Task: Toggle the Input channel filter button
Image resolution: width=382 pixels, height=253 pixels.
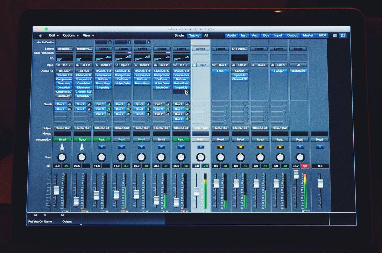Action: coord(278,36)
